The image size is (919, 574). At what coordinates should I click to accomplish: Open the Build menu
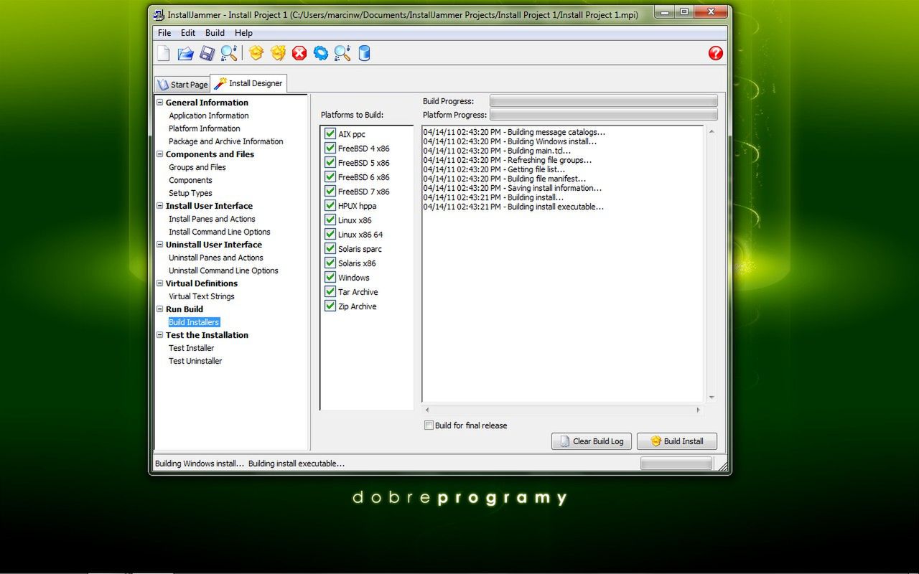tap(215, 33)
